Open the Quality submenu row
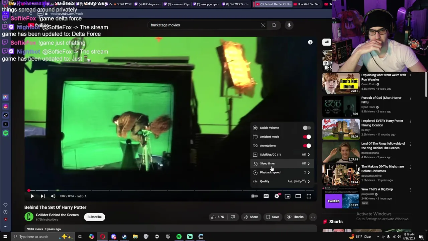The image size is (428, 241). click(282, 181)
